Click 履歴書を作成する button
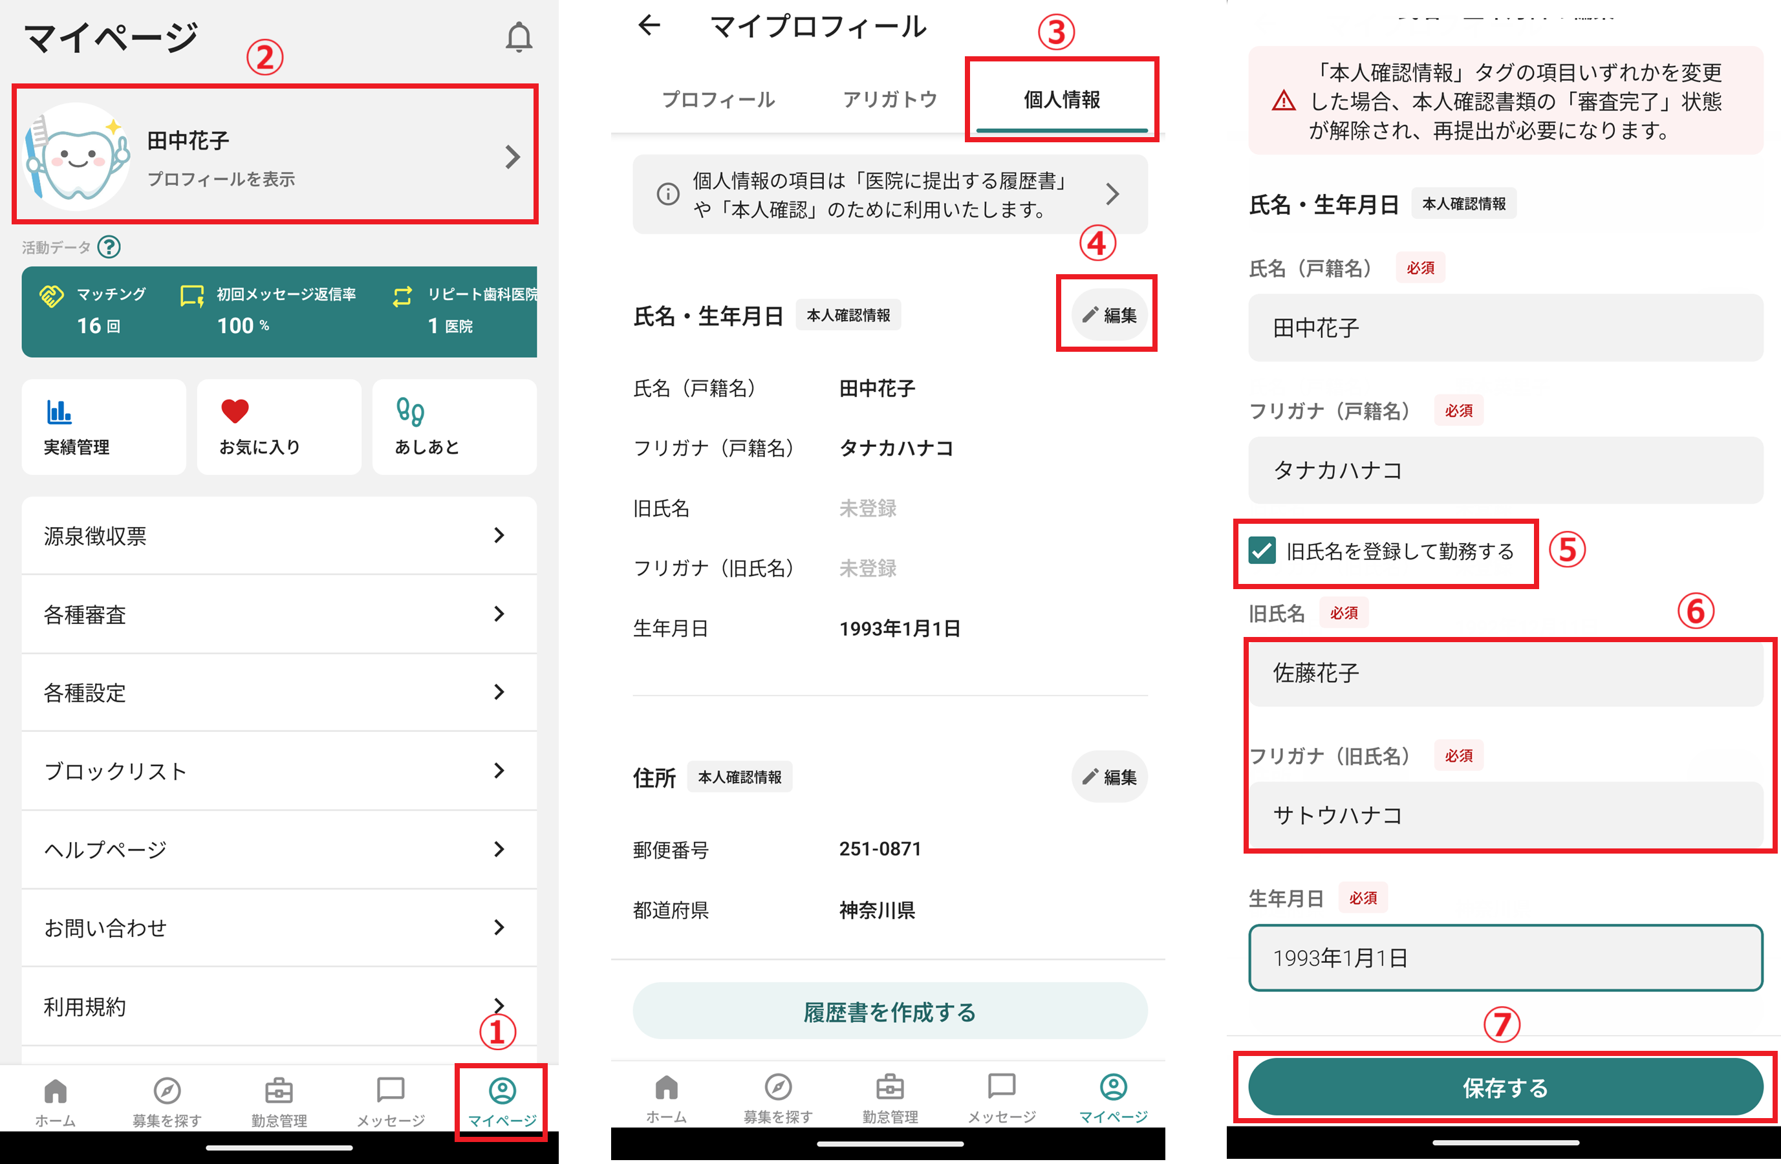Screen dimensions: 1781x1164 [890, 1011]
